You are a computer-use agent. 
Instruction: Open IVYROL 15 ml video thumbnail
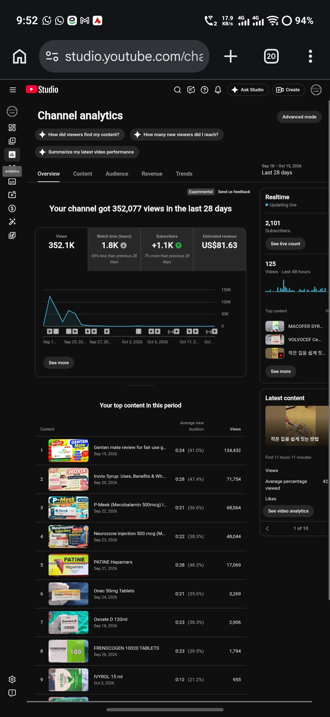tap(68, 680)
